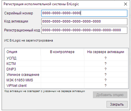Viewport: 131px width, 111px height.
Task: Select the КСТМ option row
Action: 66,64
